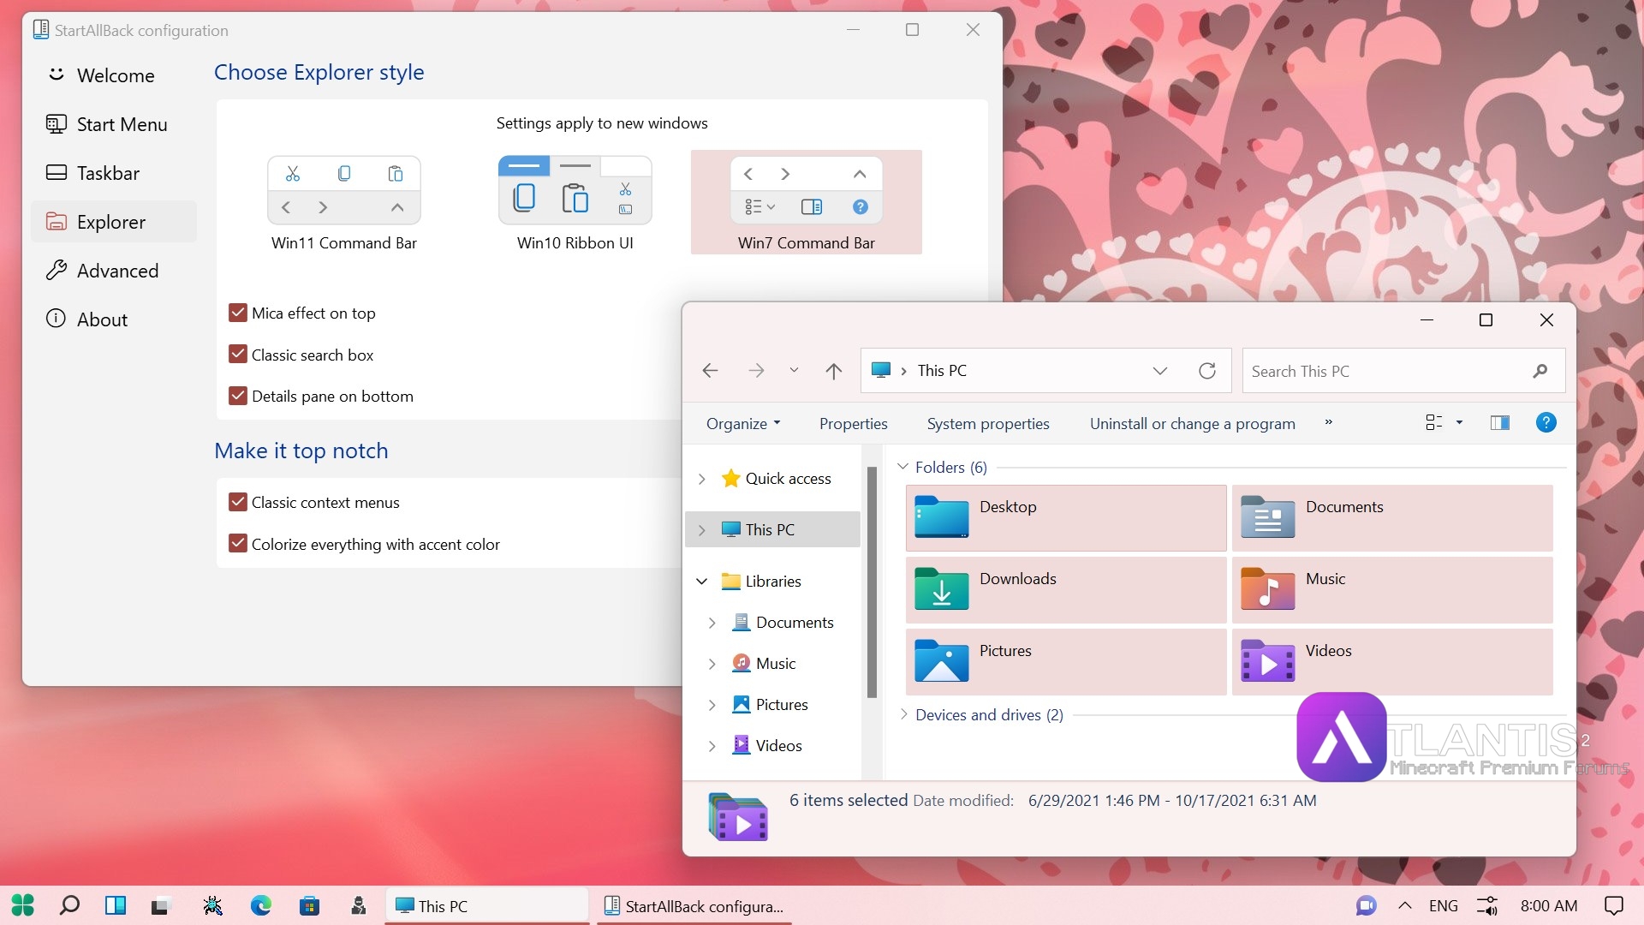Open the Organize menu

[x=743, y=424]
